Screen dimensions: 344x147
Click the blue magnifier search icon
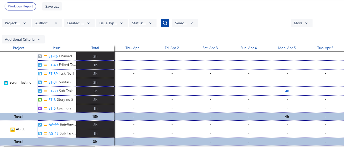[165, 23]
